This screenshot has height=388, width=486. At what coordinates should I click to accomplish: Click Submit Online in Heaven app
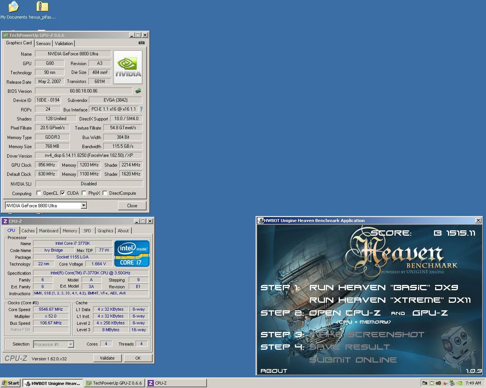(353, 360)
